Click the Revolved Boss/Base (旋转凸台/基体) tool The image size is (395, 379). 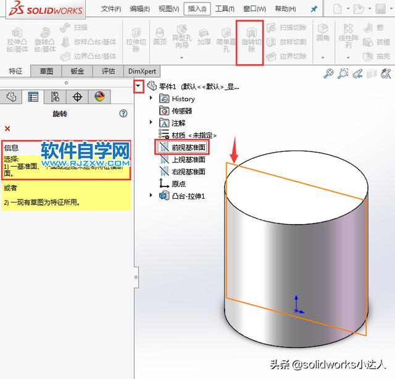click(45, 40)
